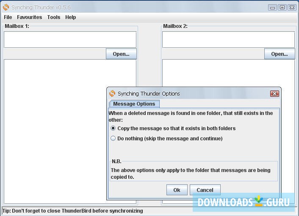Open the Favourites menu
Image resolution: width=299 pixels, height=216 pixels.
(x=29, y=17)
